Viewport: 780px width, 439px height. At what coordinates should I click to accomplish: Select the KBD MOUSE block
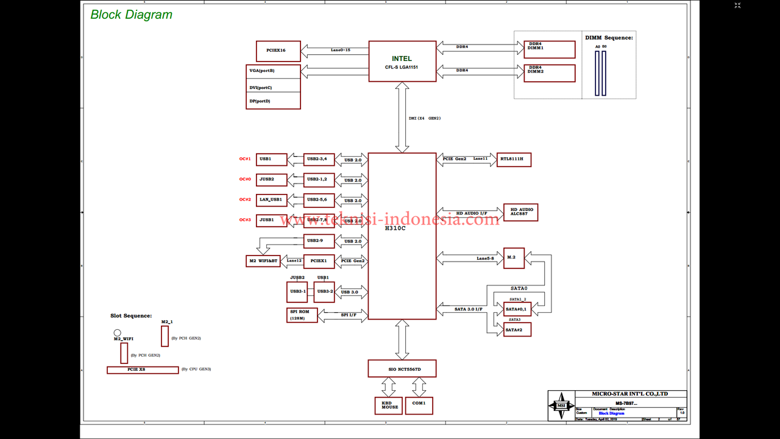(x=388, y=405)
